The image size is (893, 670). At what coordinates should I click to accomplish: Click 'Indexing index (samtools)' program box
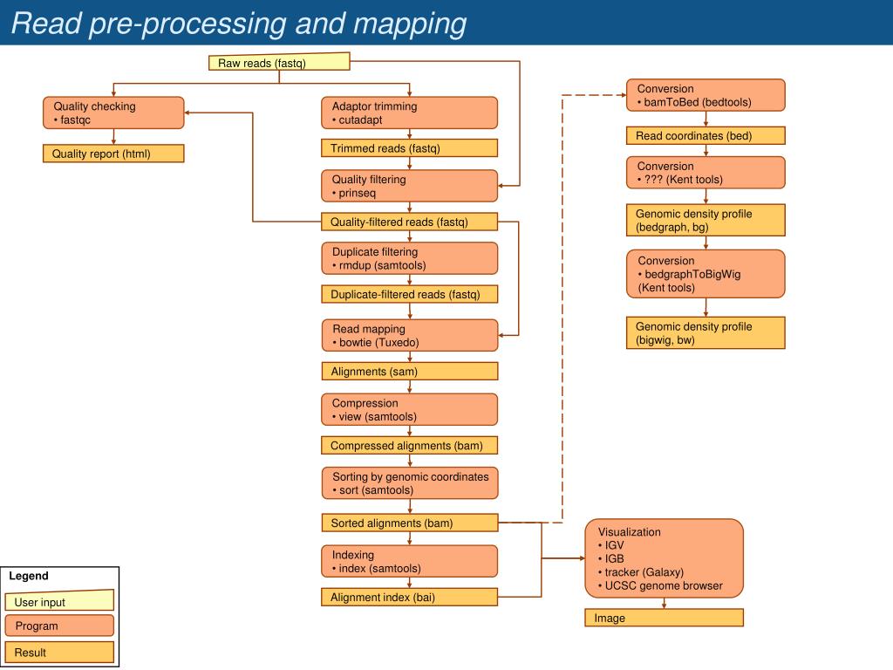(x=409, y=561)
